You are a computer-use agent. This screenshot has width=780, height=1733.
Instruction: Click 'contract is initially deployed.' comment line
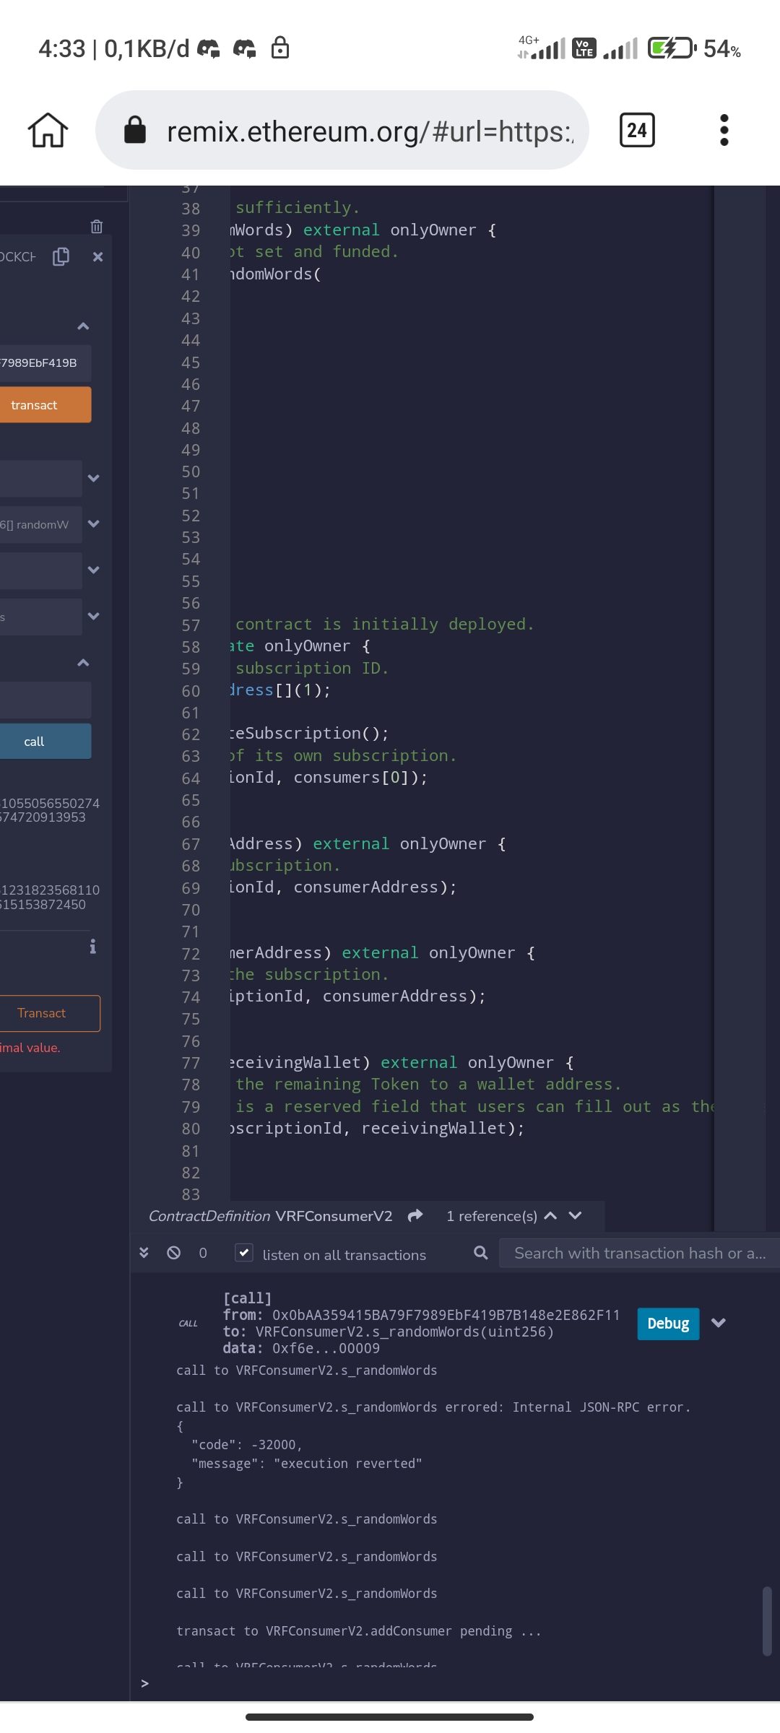(x=385, y=624)
